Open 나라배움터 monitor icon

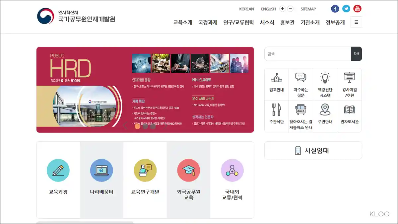click(x=102, y=171)
